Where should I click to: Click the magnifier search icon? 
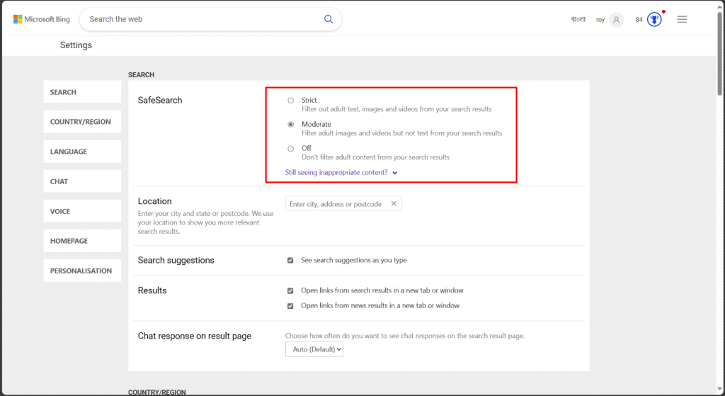pyautogui.click(x=329, y=19)
